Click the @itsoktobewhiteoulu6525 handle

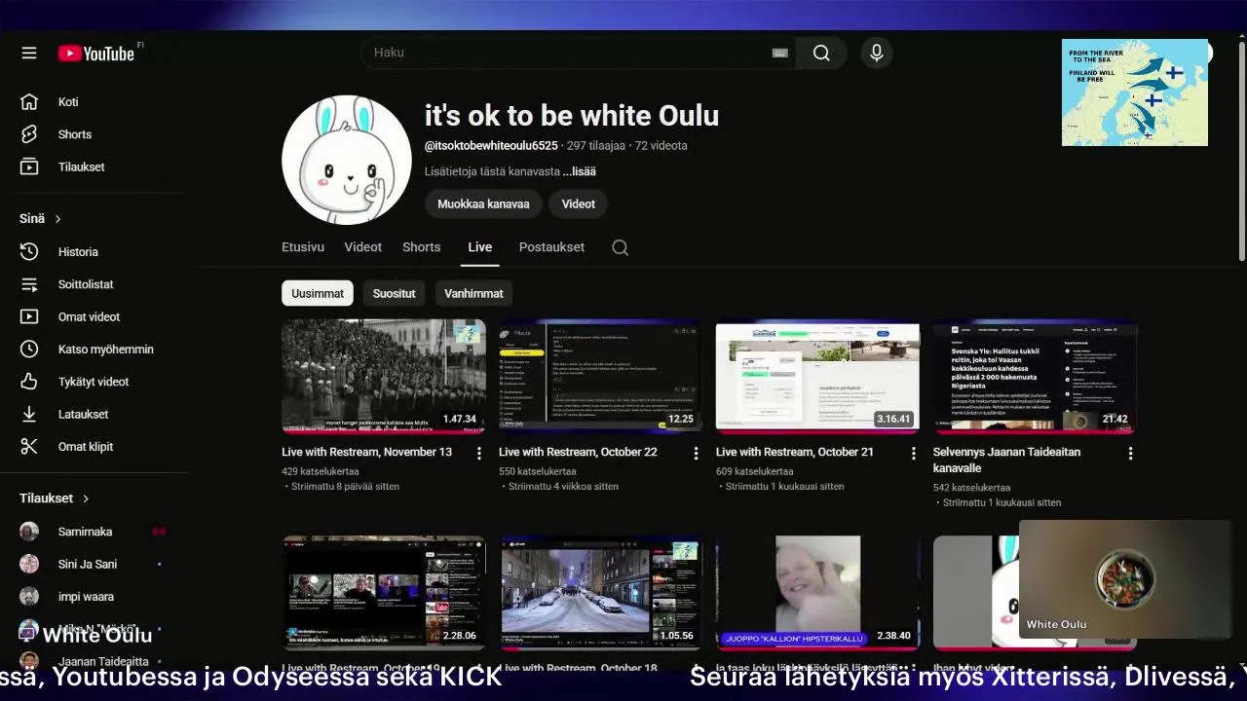pos(491,146)
